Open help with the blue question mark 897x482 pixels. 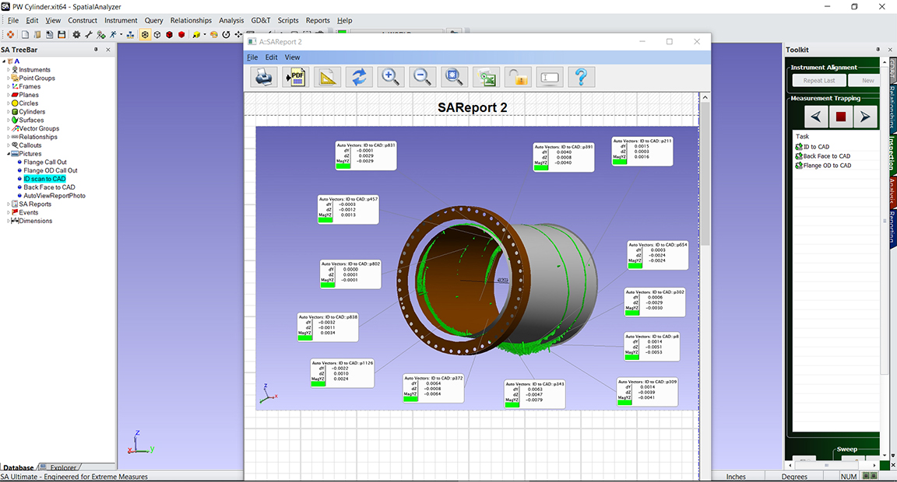pyautogui.click(x=581, y=77)
